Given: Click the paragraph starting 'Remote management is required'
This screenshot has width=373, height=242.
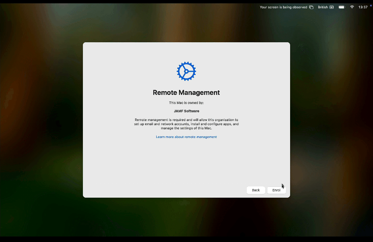Looking at the screenshot, I should pos(186,124).
